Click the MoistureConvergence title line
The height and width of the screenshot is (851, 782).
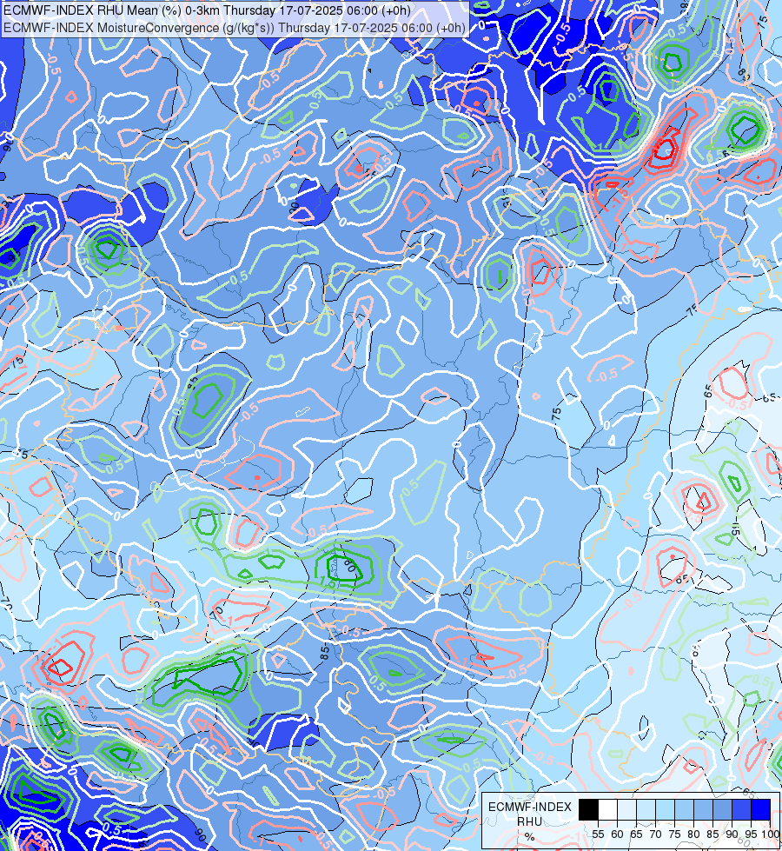pyautogui.click(x=235, y=28)
